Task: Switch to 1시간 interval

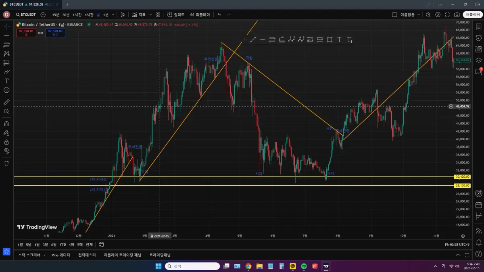Action: [77, 15]
